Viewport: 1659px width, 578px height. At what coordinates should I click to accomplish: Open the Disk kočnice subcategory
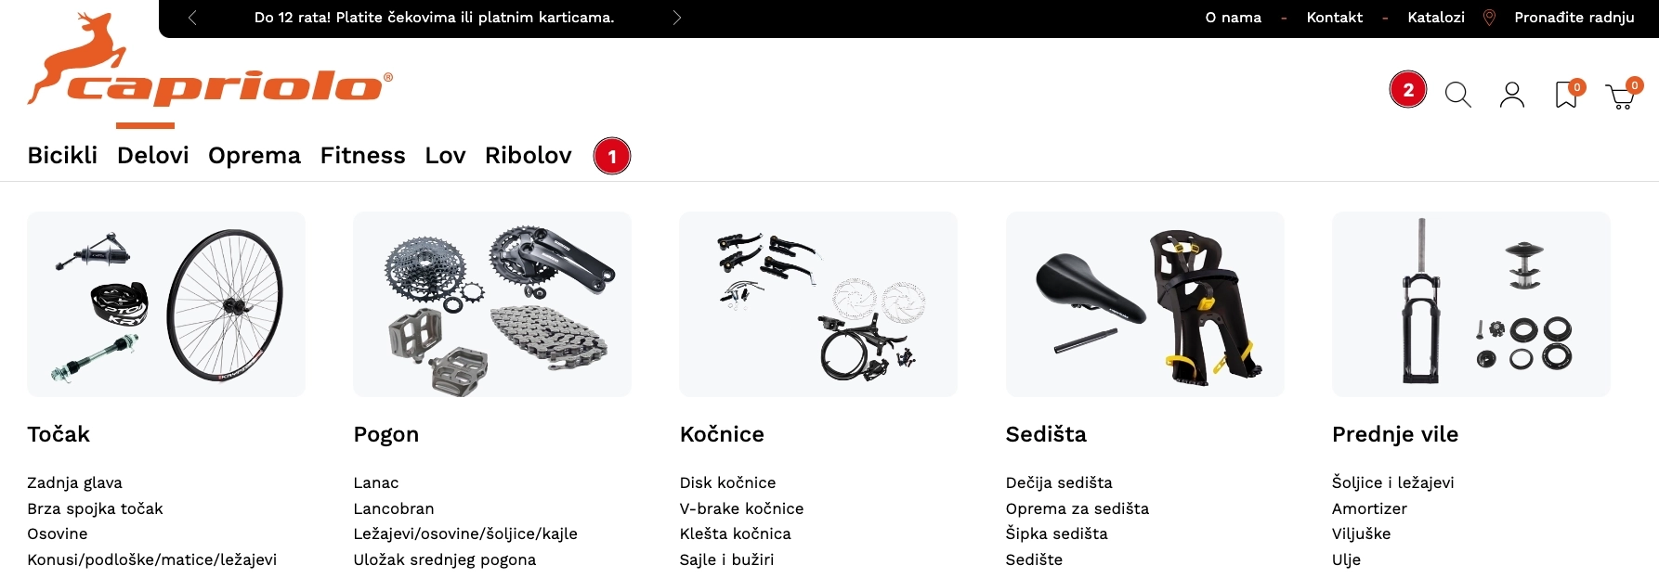727,482
